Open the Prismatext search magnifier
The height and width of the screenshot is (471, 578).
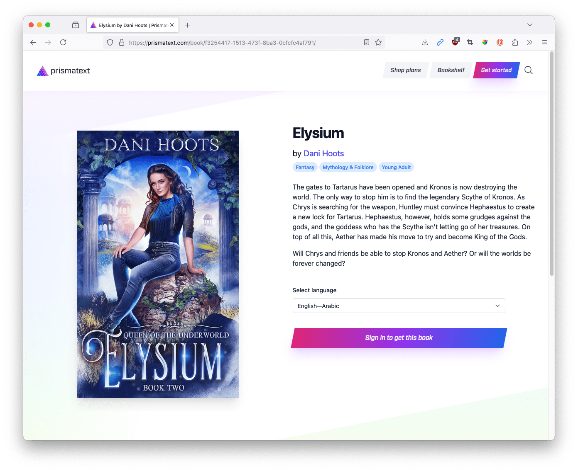[528, 70]
